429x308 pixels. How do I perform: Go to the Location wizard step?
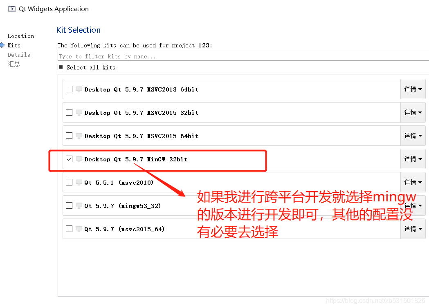coord(21,36)
